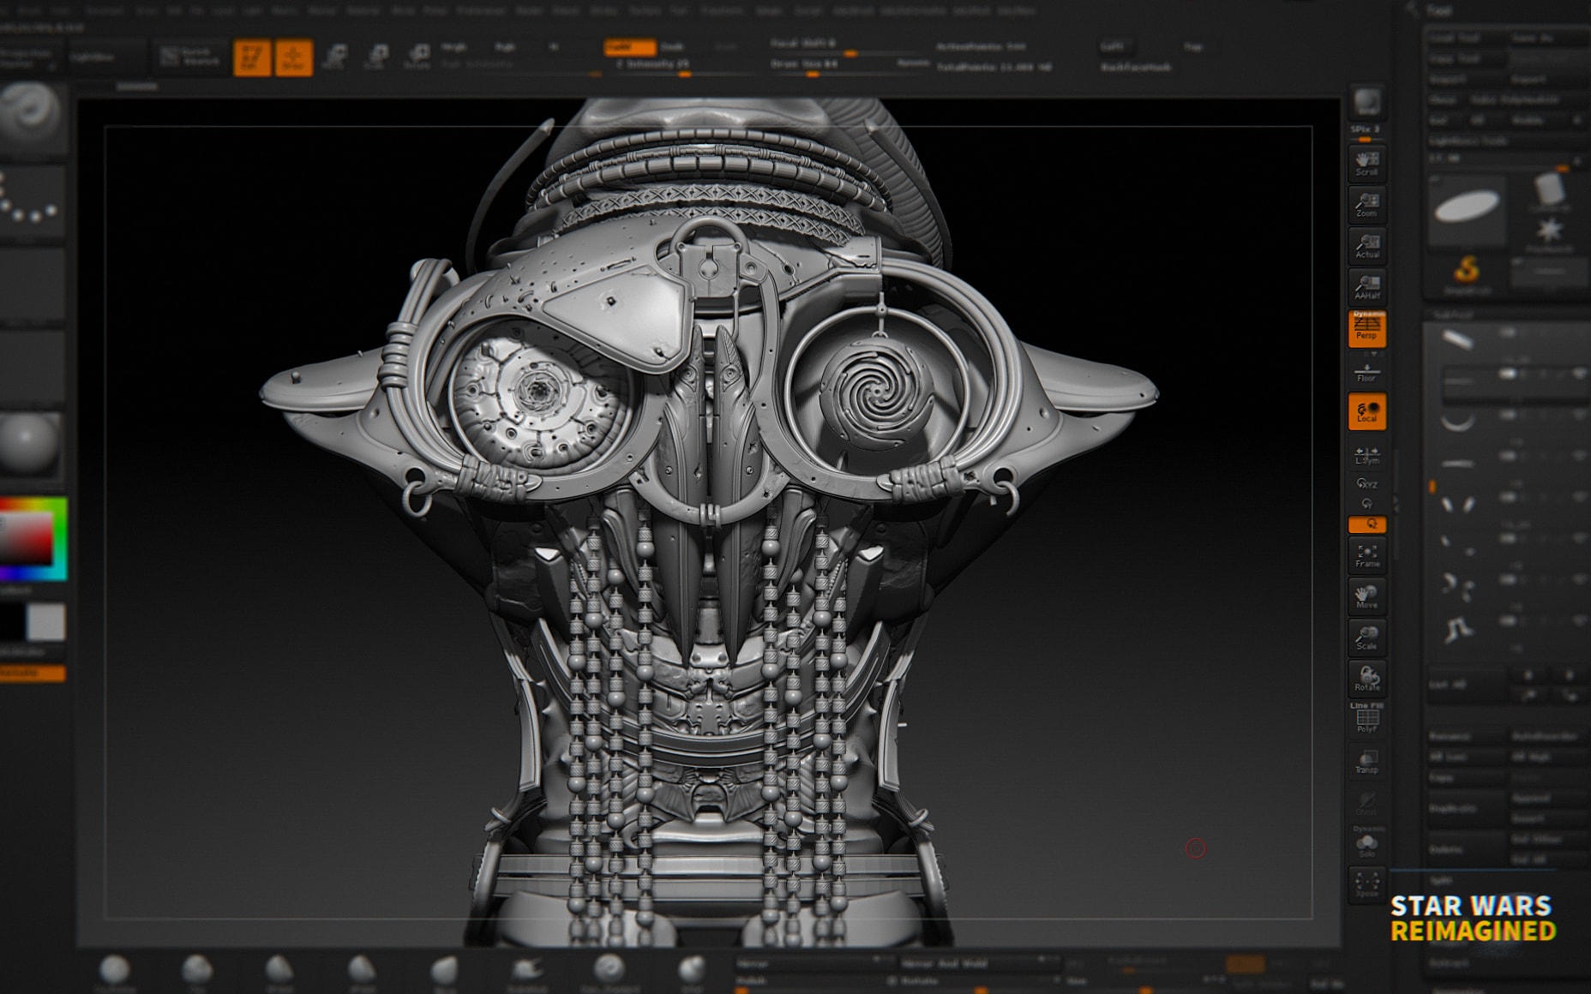The image size is (1591, 994).
Task: Open the LightBox browser
Action: coord(107,57)
